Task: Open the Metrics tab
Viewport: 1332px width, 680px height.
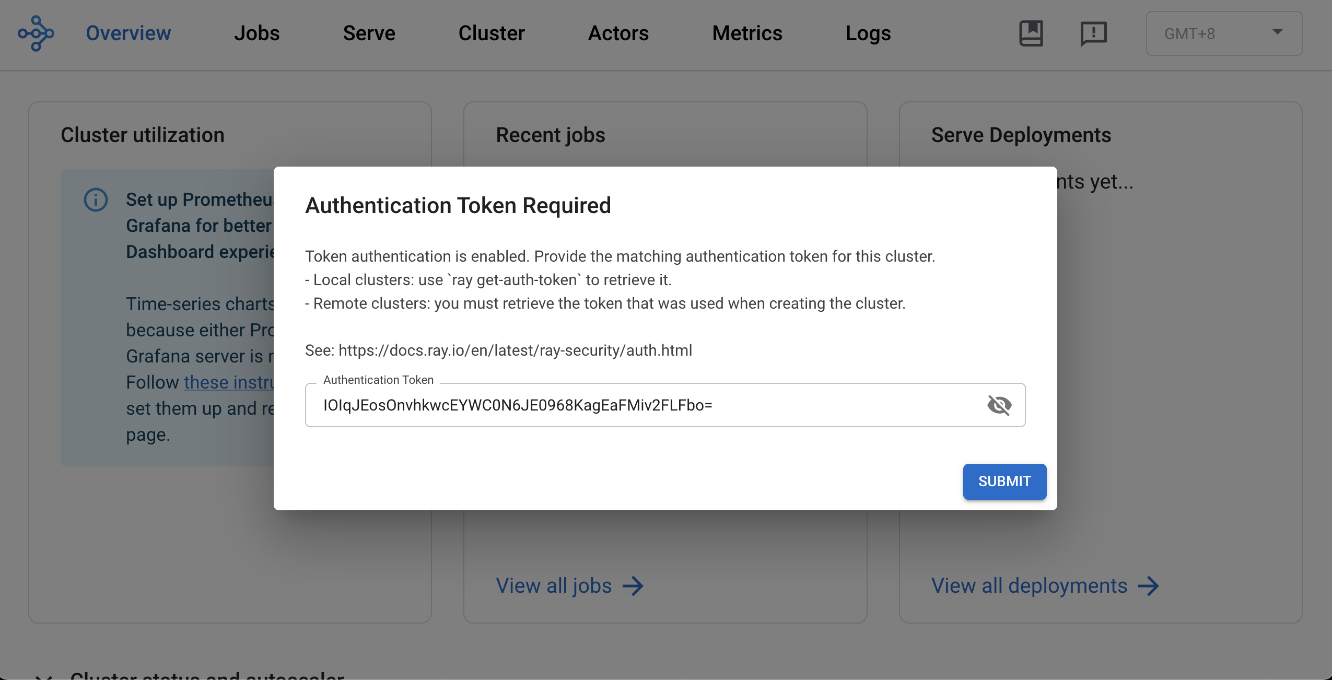Action: 747,33
